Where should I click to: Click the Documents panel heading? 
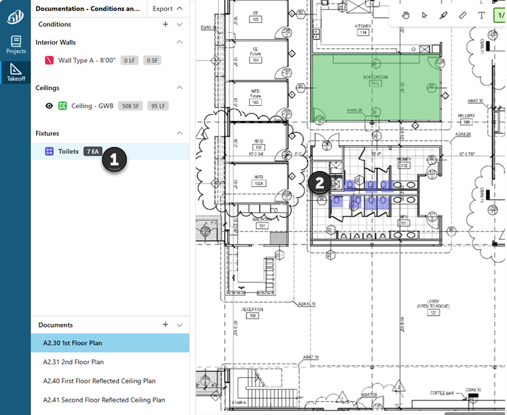click(x=56, y=325)
